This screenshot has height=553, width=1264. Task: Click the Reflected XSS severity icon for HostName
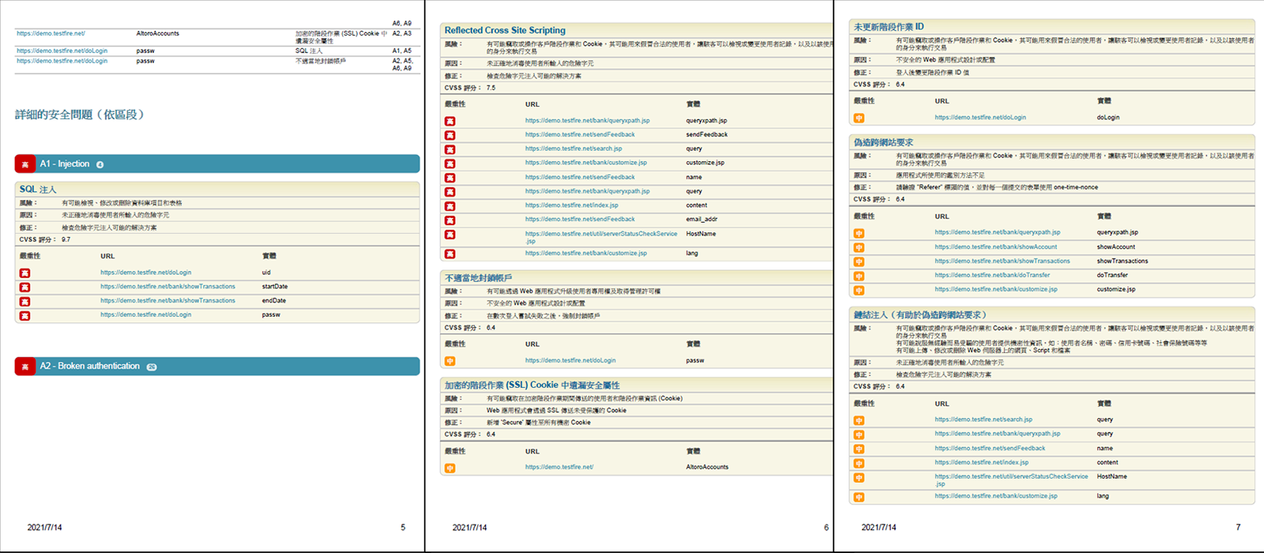[x=450, y=235]
